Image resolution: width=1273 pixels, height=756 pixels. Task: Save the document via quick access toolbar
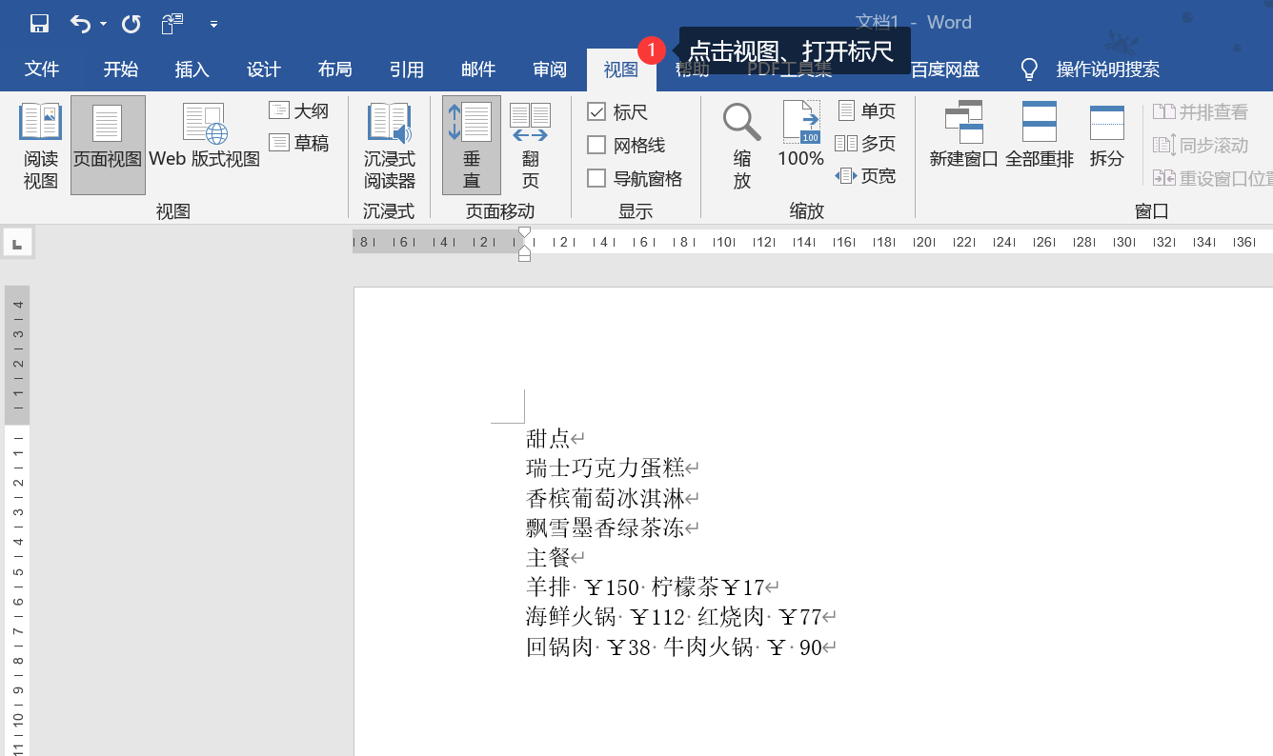(38, 22)
